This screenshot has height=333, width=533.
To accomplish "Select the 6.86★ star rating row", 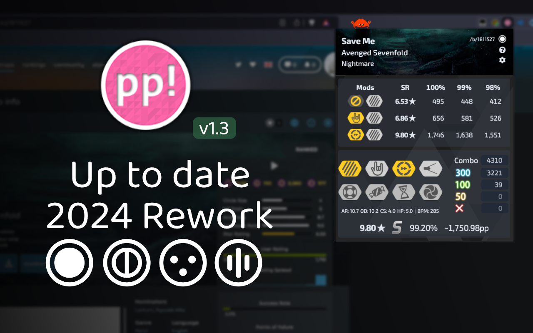I will point(405,118).
